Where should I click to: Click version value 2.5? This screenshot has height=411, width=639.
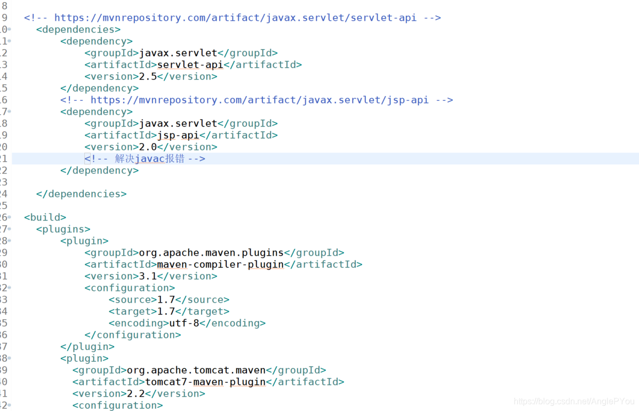[148, 77]
